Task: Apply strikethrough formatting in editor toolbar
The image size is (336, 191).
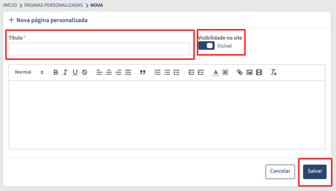Action: (x=85, y=72)
